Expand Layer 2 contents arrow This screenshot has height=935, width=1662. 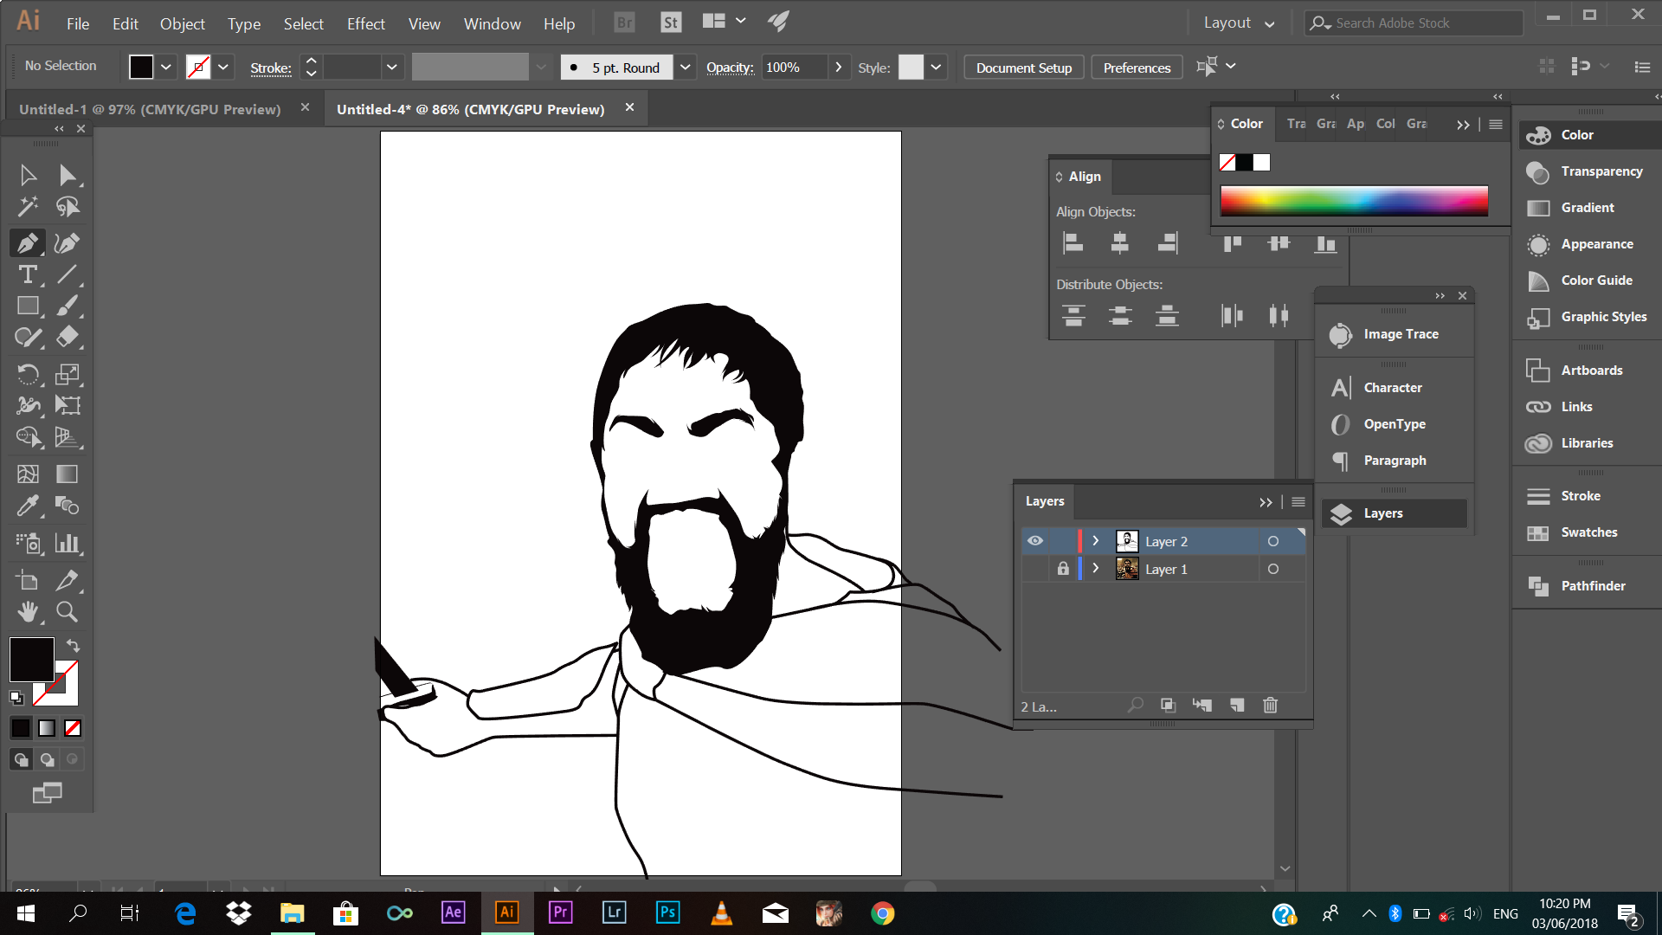1095,541
